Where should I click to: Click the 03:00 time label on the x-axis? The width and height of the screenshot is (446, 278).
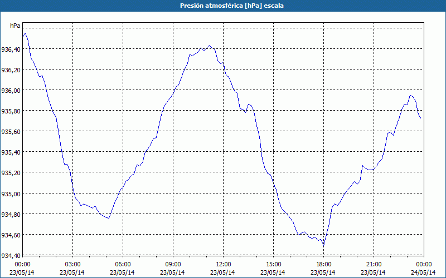point(72,265)
